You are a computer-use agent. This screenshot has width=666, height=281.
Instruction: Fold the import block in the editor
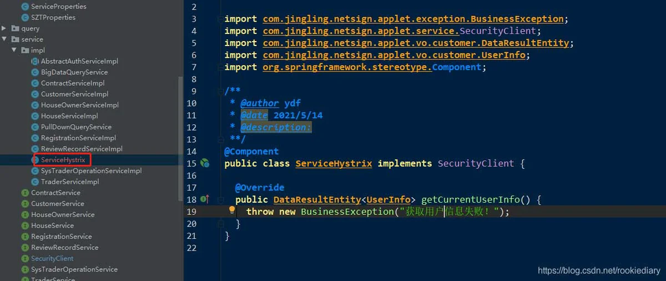click(220, 19)
